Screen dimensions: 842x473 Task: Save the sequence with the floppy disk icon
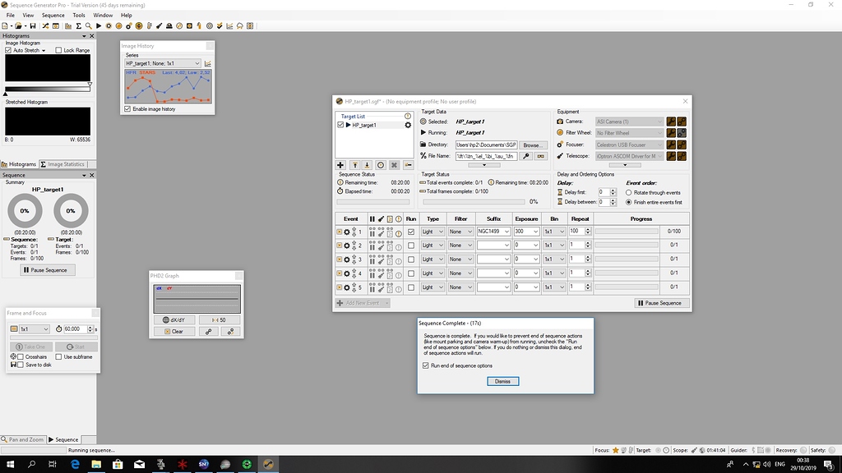pos(33,25)
